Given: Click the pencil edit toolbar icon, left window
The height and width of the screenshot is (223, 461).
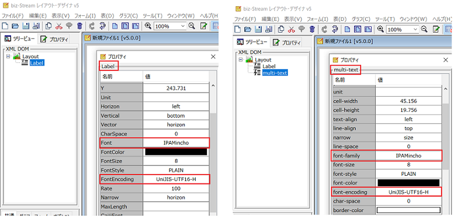Looking at the screenshot, I should pos(203,26).
